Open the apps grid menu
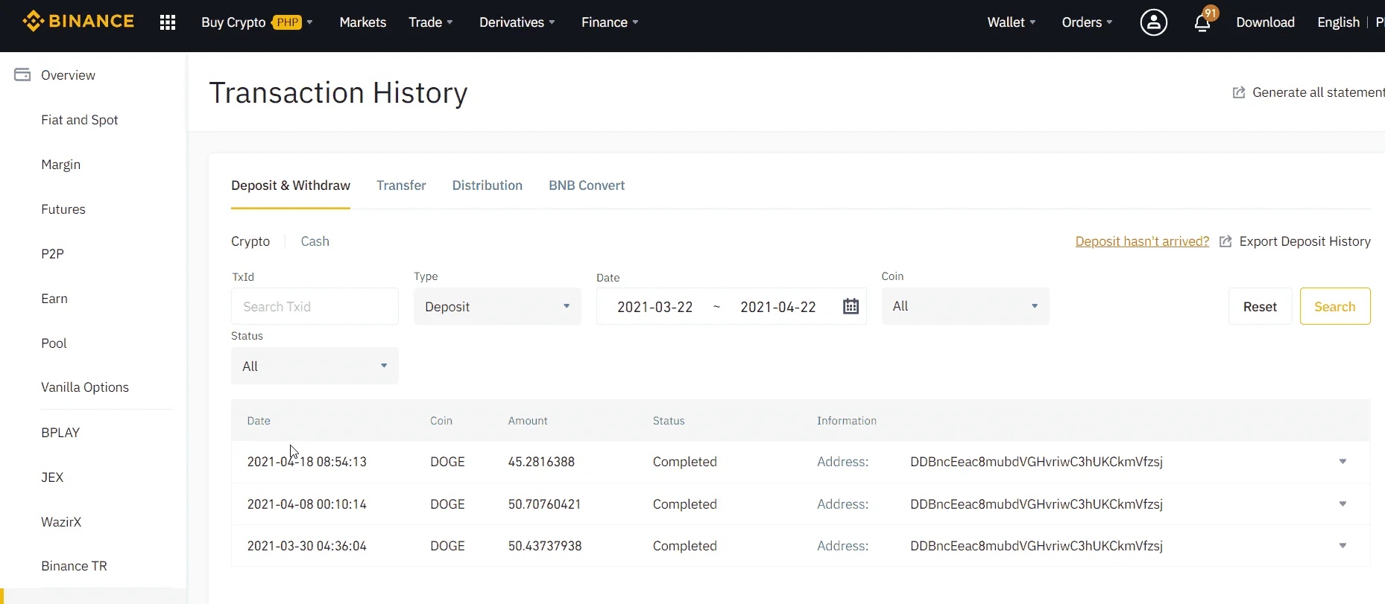This screenshot has width=1385, height=604. pos(168,22)
